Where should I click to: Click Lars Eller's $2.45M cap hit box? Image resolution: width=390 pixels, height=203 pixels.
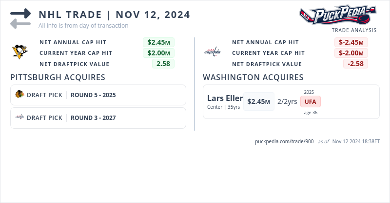(258, 101)
